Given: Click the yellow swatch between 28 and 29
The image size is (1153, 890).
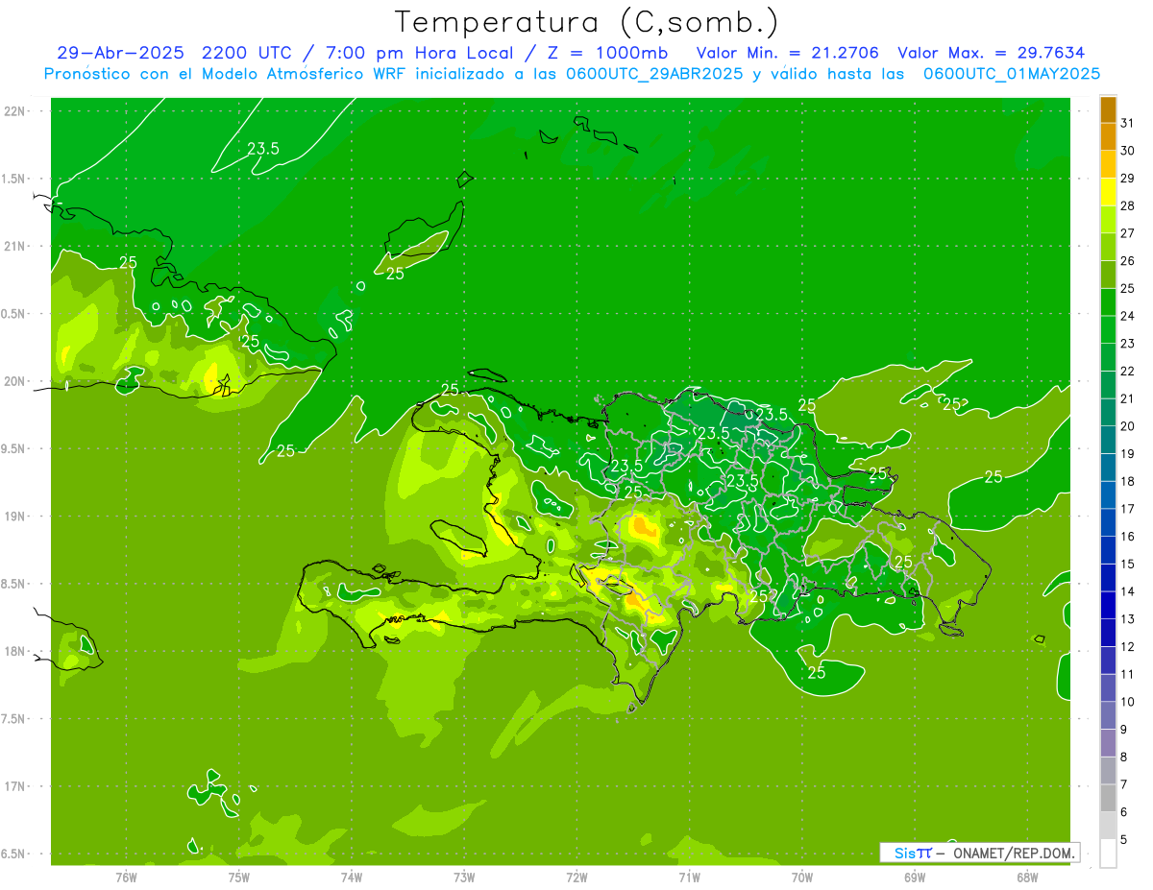Looking at the screenshot, I should pyautogui.click(x=1108, y=192).
